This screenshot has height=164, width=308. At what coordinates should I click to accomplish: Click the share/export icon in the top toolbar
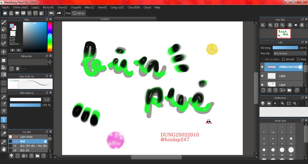11,13
